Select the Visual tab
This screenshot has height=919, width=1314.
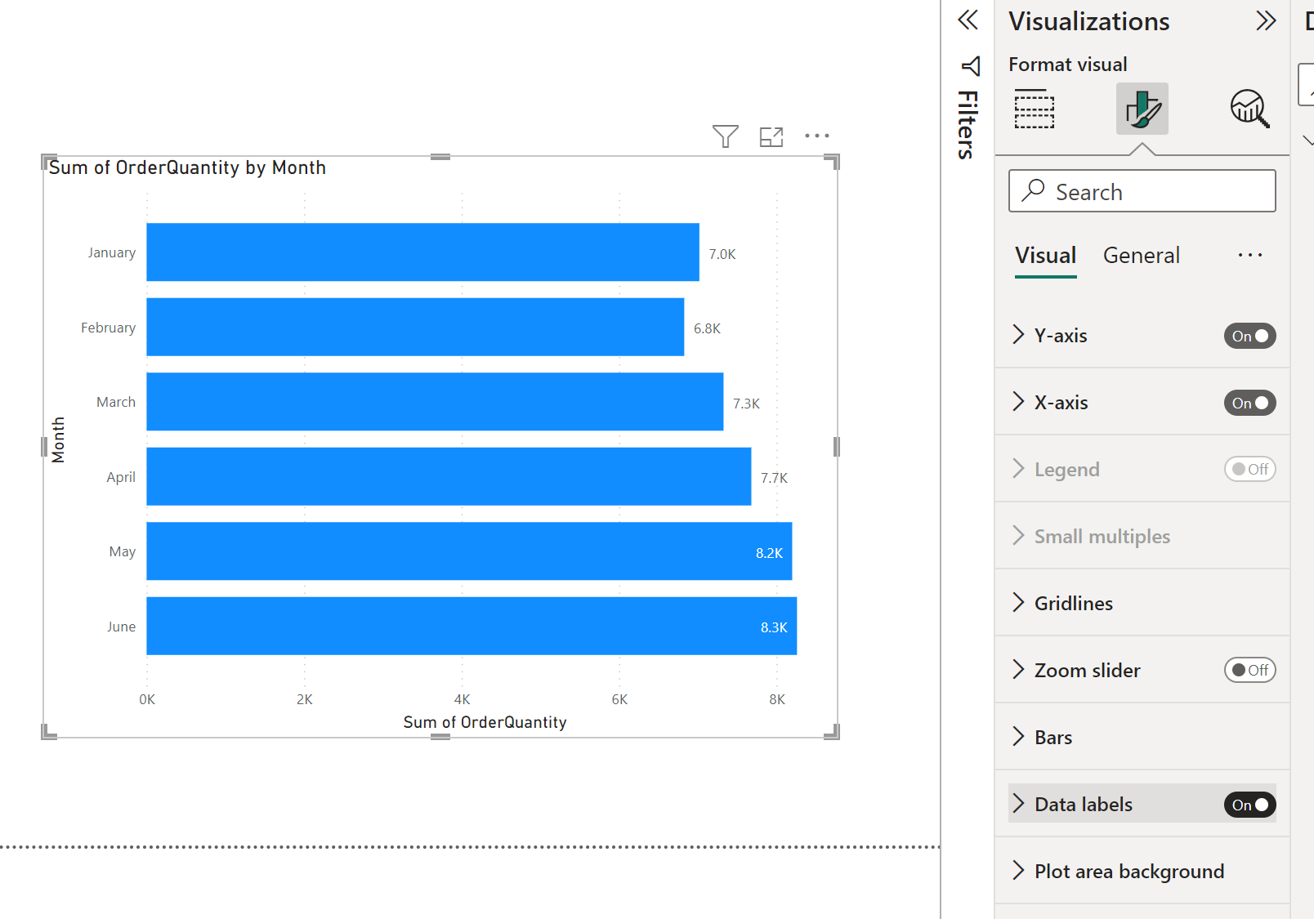tap(1045, 256)
